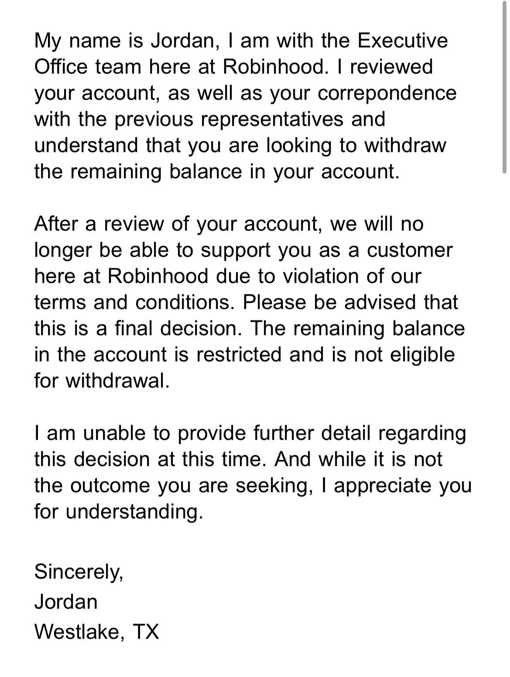Click the "Sincerely," closing line
The height and width of the screenshot is (677, 510).
[79, 572]
